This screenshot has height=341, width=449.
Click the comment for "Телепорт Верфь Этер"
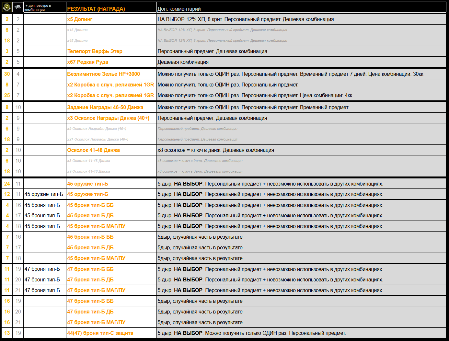coord(212,51)
